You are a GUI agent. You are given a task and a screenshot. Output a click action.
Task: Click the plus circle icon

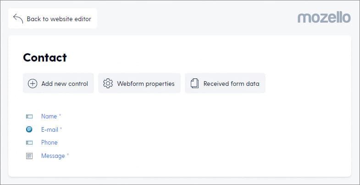coord(33,84)
